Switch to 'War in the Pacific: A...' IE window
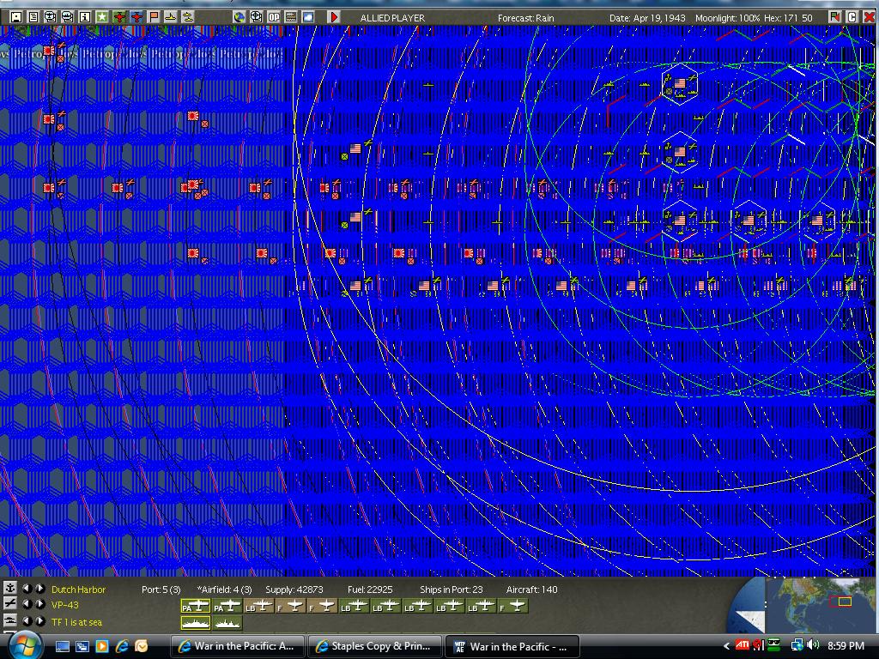Image resolution: width=879 pixels, height=659 pixels. click(237, 646)
